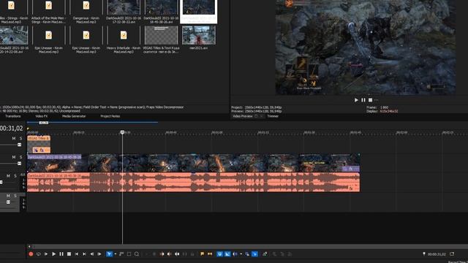Mute the VEGAS Titles video track
468x263 pixels.
[x=14, y=138]
